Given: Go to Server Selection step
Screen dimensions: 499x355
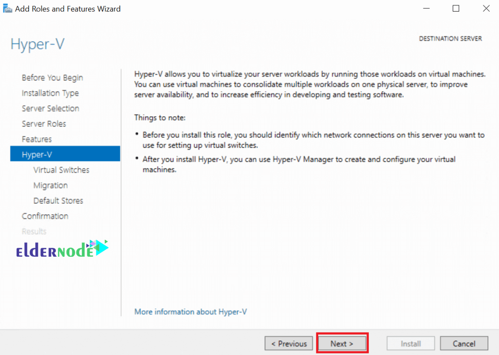Looking at the screenshot, I should (50, 108).
